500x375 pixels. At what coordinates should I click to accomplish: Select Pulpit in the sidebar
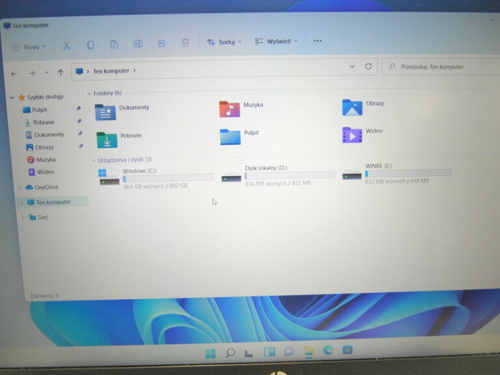pyautogui.click(x=39, y=110)
